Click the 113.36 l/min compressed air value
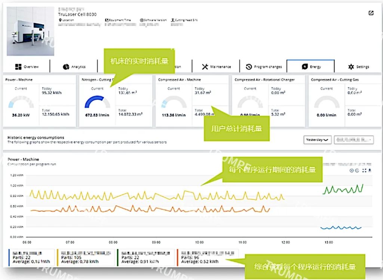Image resolution: width=383 pixels, height=280 pixels. pyautogui.click(x=174, y=115)
